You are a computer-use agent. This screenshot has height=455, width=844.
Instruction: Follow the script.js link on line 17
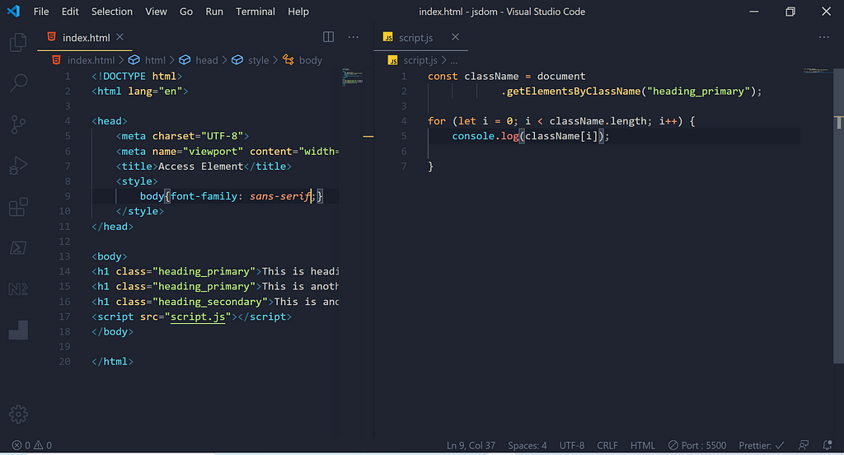point(198,317)
